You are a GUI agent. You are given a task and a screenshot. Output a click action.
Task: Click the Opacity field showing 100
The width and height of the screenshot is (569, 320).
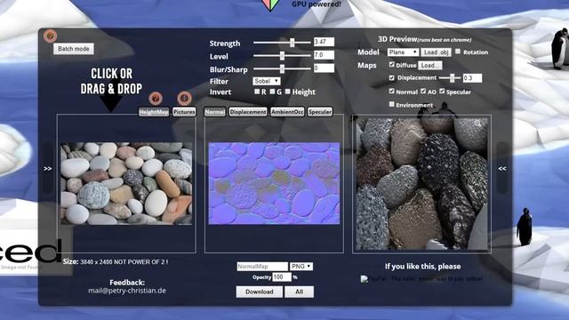click(x=282, y=277)
